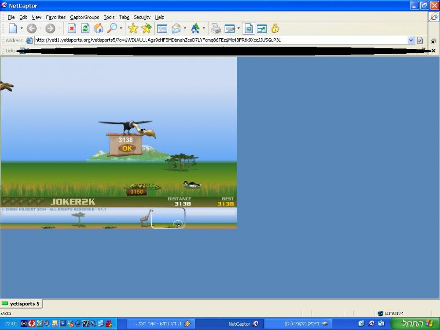
Task: Open Favorites with the yellow star icon
Action: point(133,28)
